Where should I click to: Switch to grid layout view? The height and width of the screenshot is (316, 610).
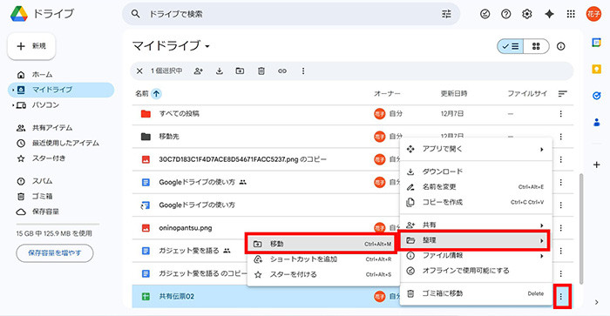(x=536, y=46)
